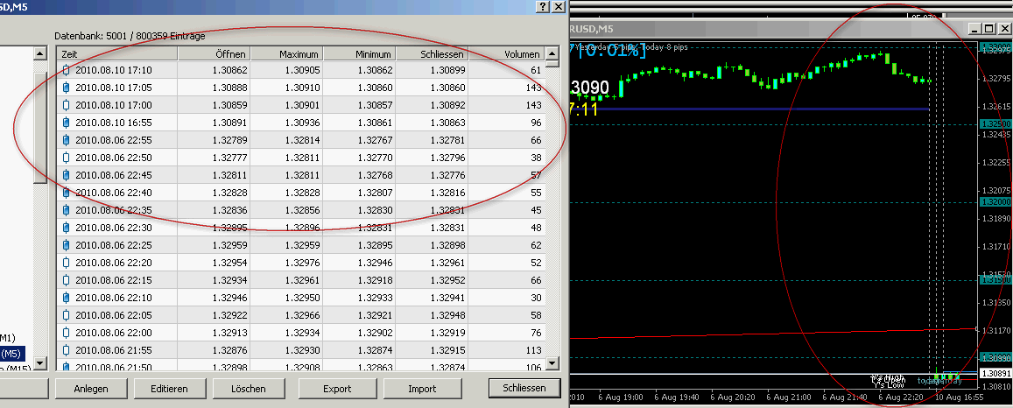Screen dimensions: 1013x408
Task: Select the M1 timeframe in tree
Action: click(x=8, y=337)
